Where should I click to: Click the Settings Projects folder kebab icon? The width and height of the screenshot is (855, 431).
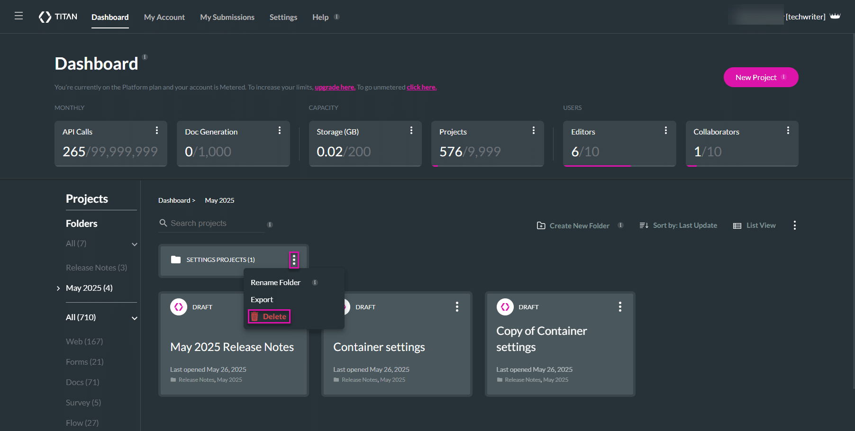(294, 260)
